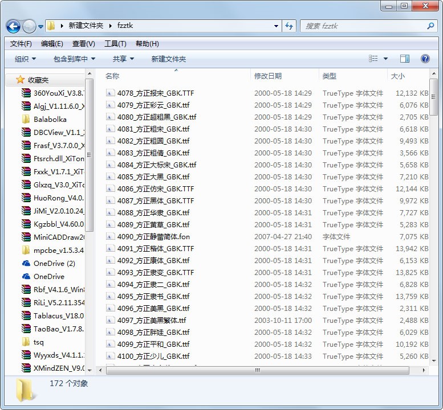Expand the 包含到库中 dropdown
Viewport: 443px width, 410px height.
pos(74,59)
